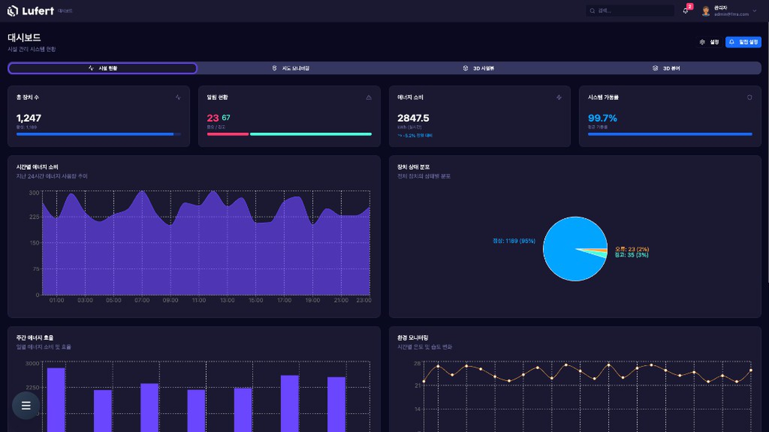The width and height of the screenshot is (769, 432).
Task: Click into the top search field
Action: (630, 11)
